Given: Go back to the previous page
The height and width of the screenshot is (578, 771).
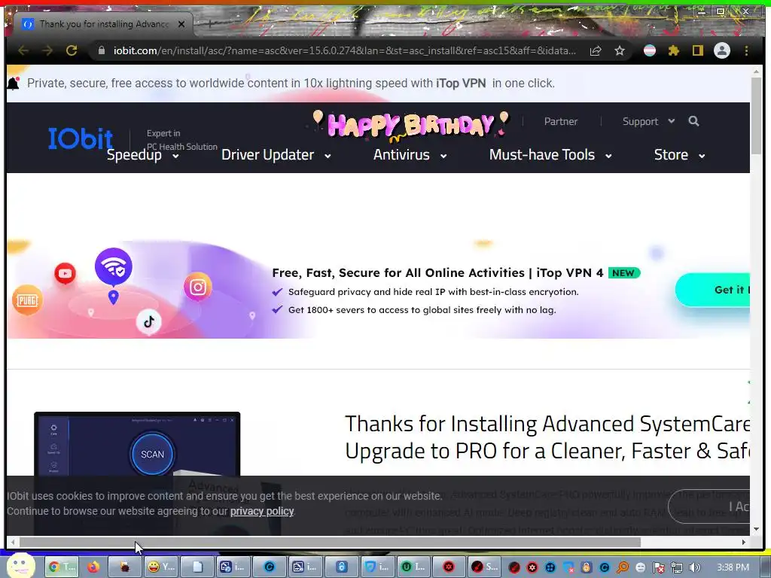Looking at the screenshot, I should coord(23,50).
